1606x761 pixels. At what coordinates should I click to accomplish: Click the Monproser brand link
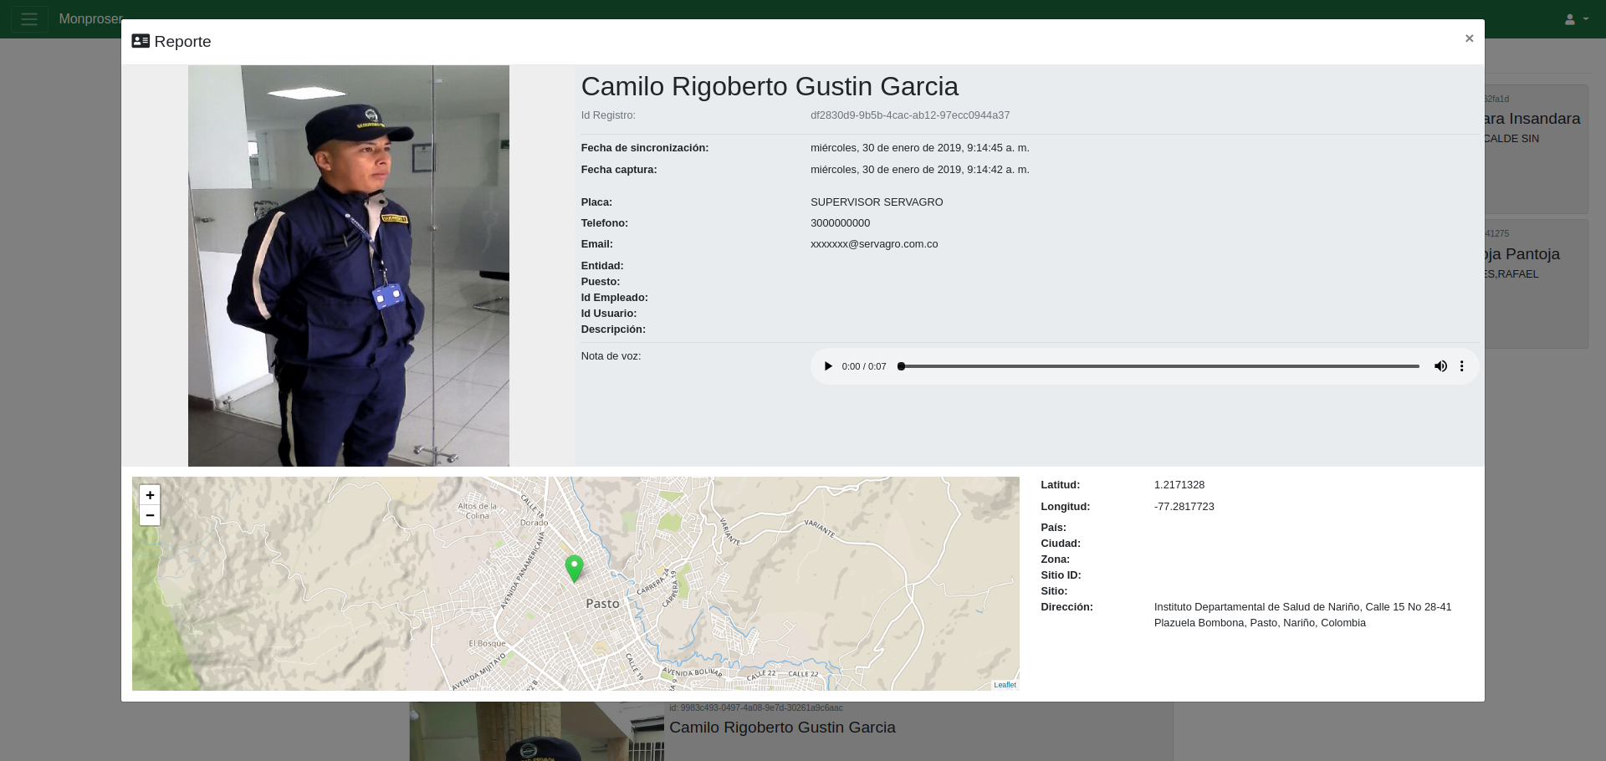coord(90,19)
